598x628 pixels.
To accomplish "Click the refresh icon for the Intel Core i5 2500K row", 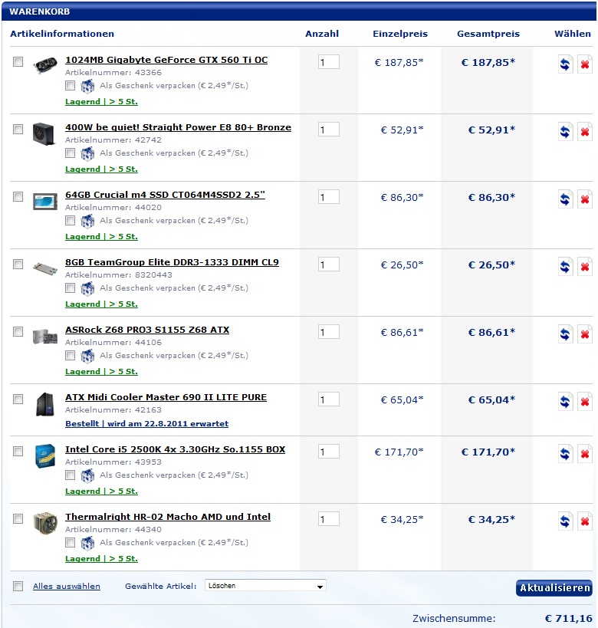I will click(x=565, y=454).
